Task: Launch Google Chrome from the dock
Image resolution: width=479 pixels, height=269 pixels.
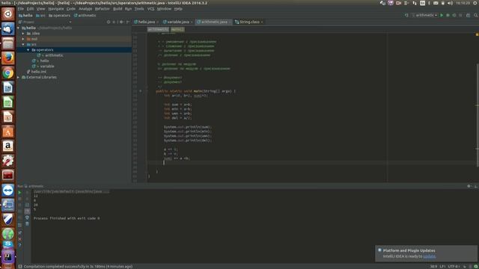Action: point(8,73)
